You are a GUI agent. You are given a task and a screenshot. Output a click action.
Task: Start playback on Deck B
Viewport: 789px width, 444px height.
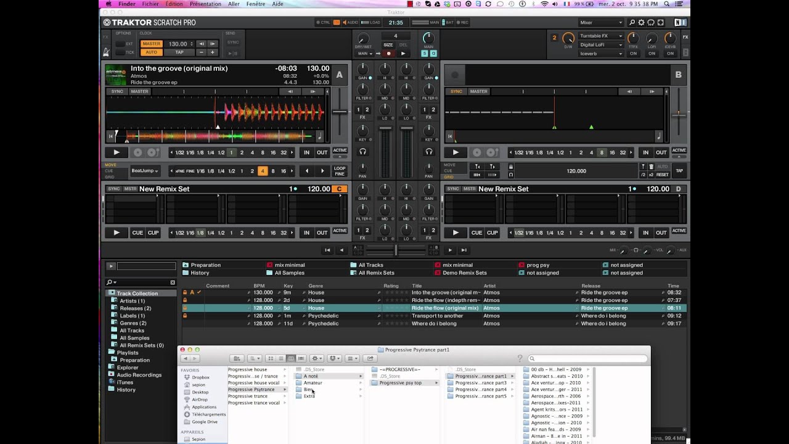(456, 152)
